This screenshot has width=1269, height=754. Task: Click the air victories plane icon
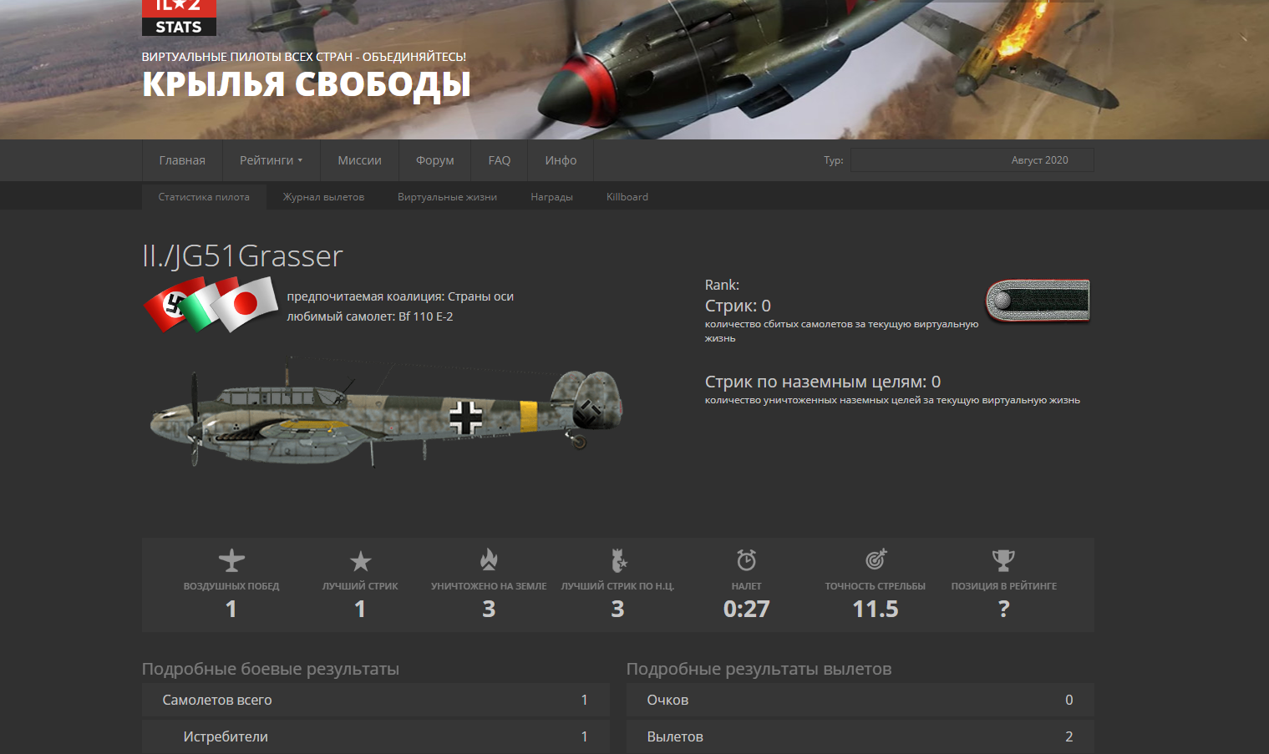231,560
